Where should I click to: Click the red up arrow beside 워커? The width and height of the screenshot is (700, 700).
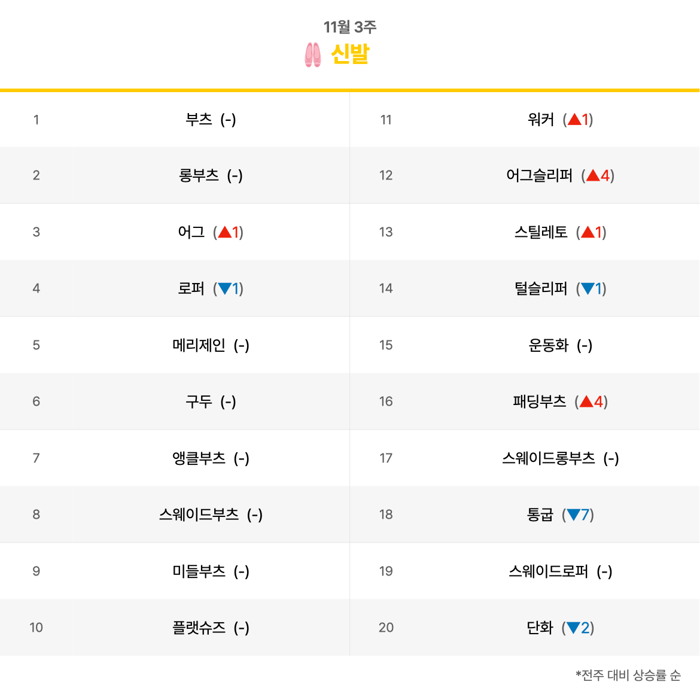point(574,119)
